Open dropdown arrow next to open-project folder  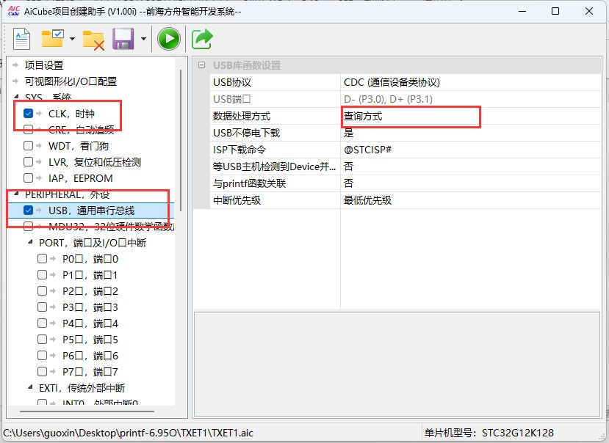[x=72, y=39]
